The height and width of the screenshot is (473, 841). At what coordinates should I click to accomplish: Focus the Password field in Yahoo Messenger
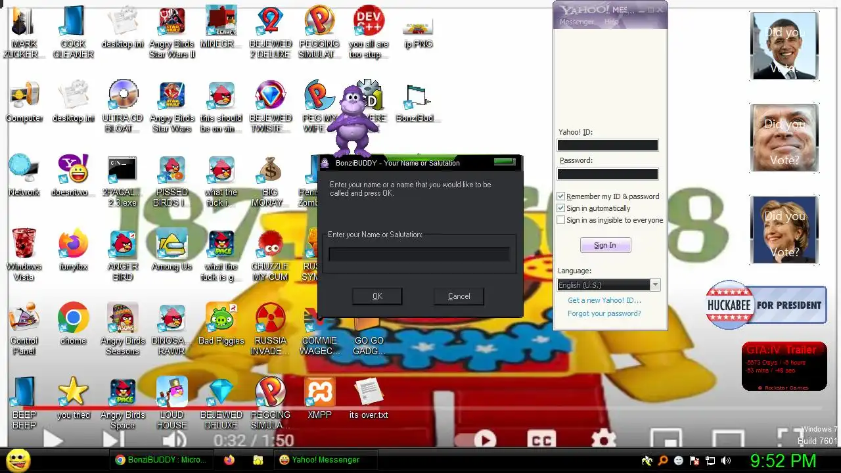tap(608, 174)
